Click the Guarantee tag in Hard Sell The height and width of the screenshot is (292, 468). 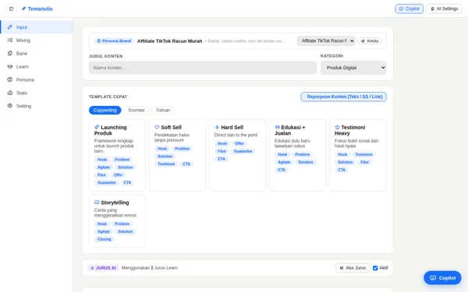click(243, 151)
